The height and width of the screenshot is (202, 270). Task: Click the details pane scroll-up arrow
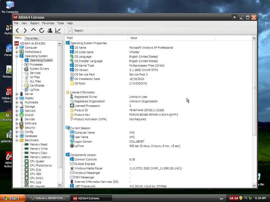[254, 38]
